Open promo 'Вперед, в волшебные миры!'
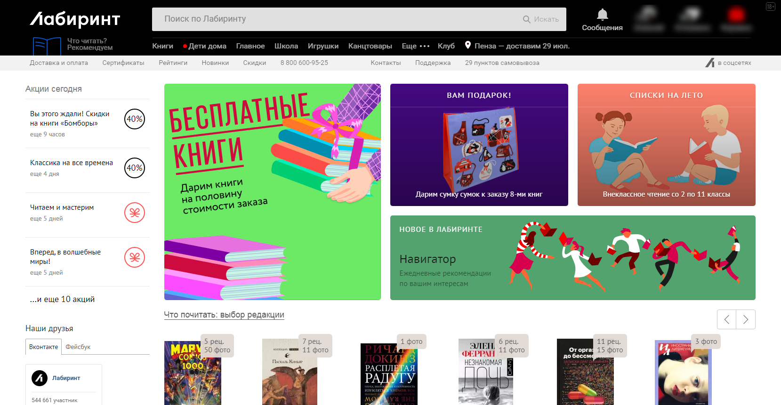The image size is (781, 405). coord(65,257)
